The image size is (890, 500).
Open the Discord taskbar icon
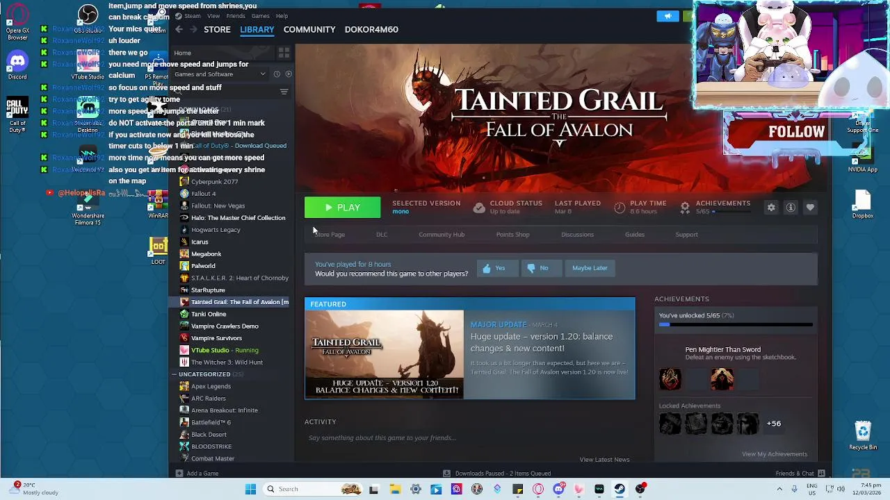(558, 489)
